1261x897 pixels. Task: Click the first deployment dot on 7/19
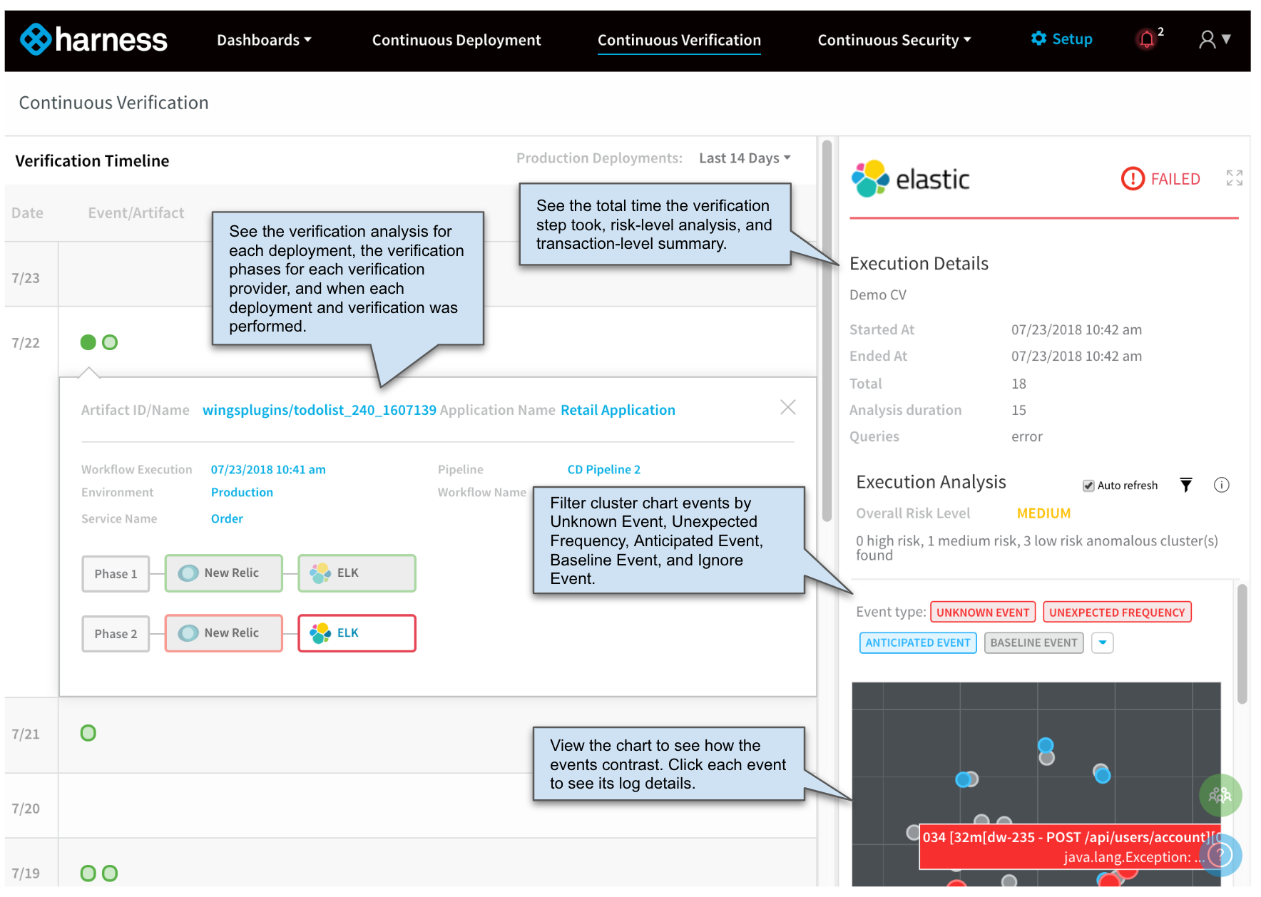tap(88, 873)
